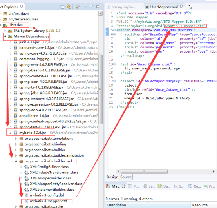Click editor horizontal scrollbar thumb
This screenshot has height=208, width=217.
(144, 172)
